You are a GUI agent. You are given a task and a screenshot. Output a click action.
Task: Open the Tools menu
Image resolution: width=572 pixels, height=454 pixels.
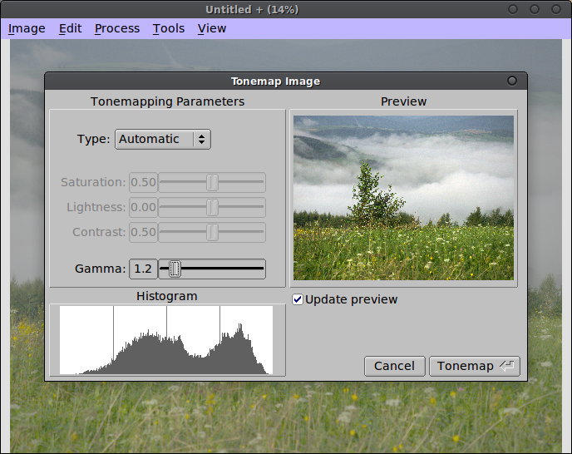coord(169,28)
